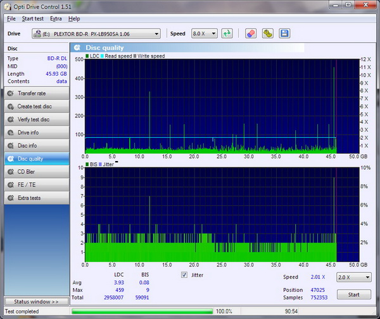Open the Drive info section
The width and height of the screenshot is (380, 319).
[37, 133]
